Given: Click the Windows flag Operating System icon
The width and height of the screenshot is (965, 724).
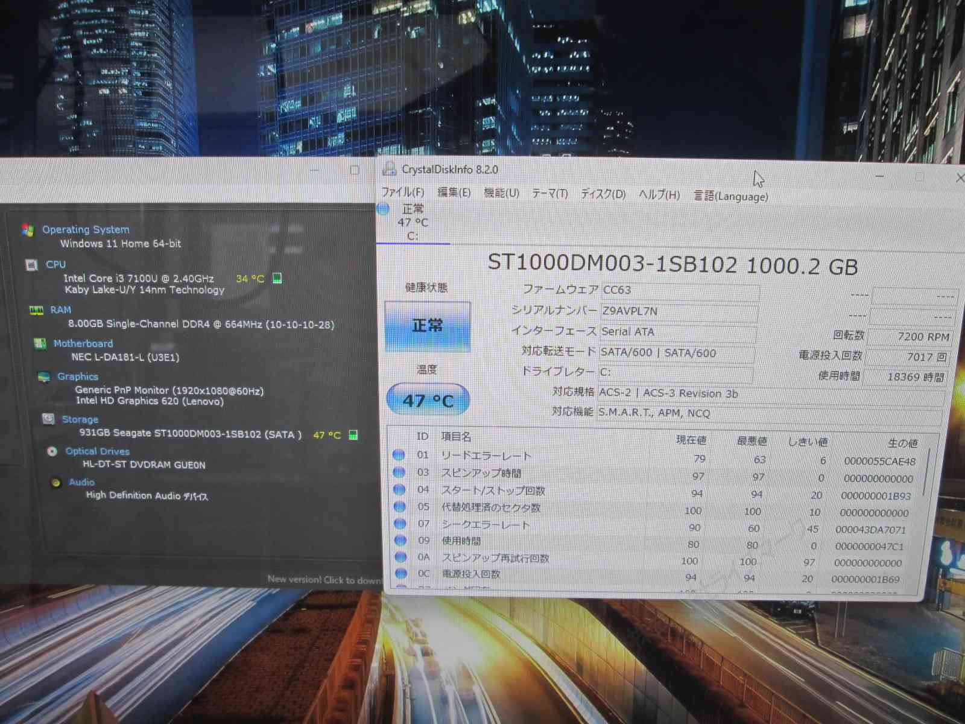Looking at the screenshot, I should tap(27, 230).
